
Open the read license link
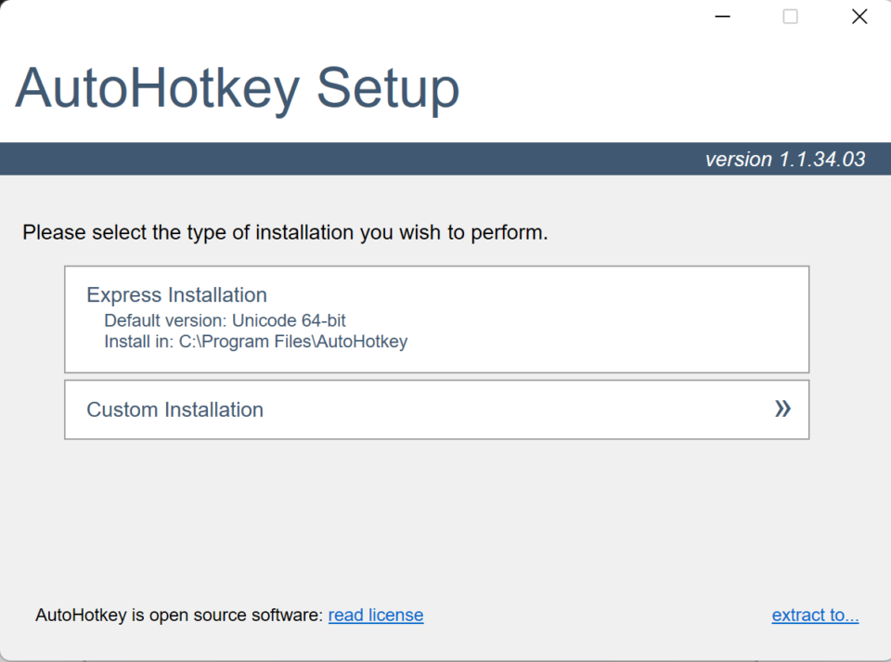click(376, 615)
